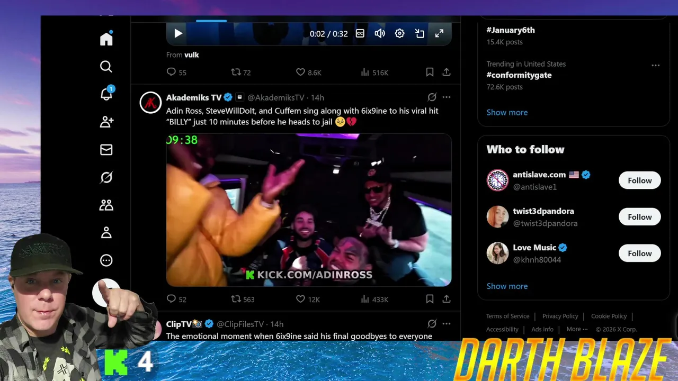Play the top video
Screen dimensions: 678x381
pyautogui.click(x=178, y=33)
